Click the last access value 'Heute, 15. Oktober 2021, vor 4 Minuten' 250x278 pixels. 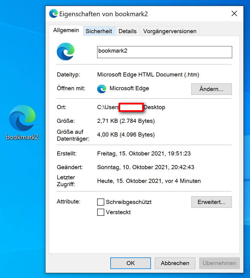pos(149,181)
